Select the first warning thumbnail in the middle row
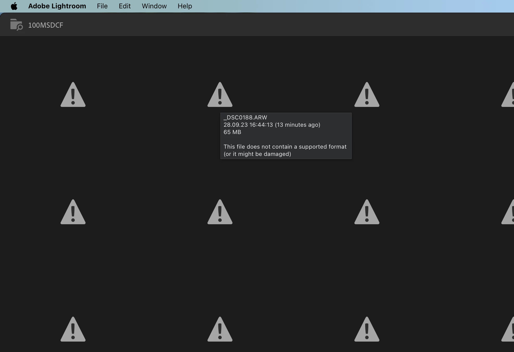This screenshot has height=352, width=514. pos(73,213)
